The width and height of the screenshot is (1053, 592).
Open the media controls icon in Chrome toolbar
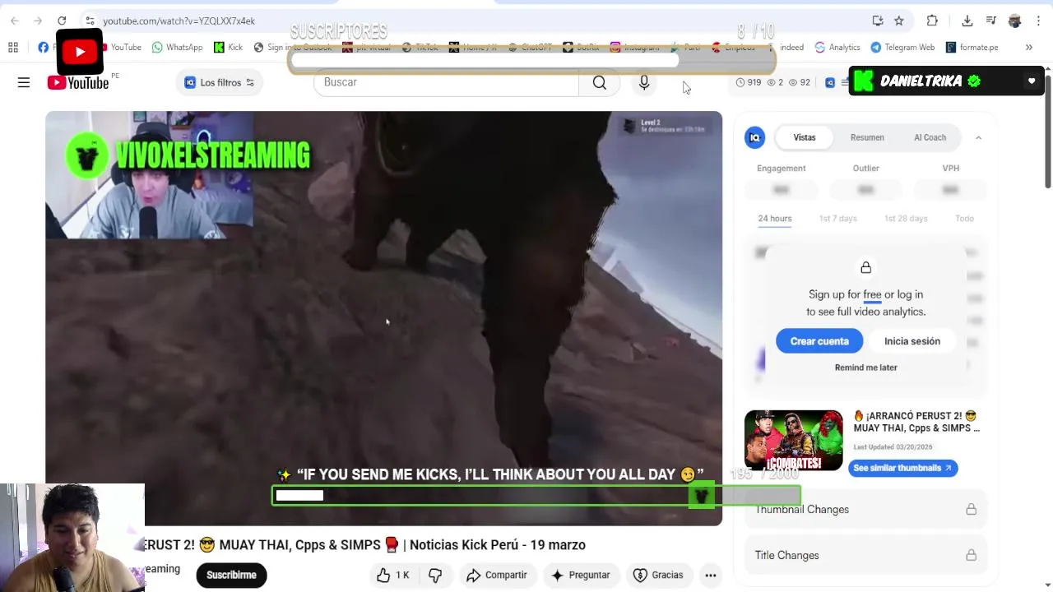[991, 21]
